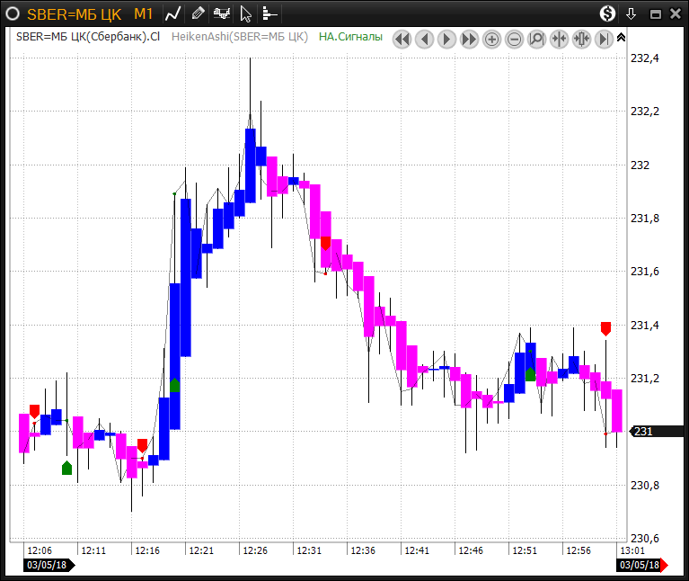
Task: Click the 231 current price label on axis
Action: (x=644, y=432)
